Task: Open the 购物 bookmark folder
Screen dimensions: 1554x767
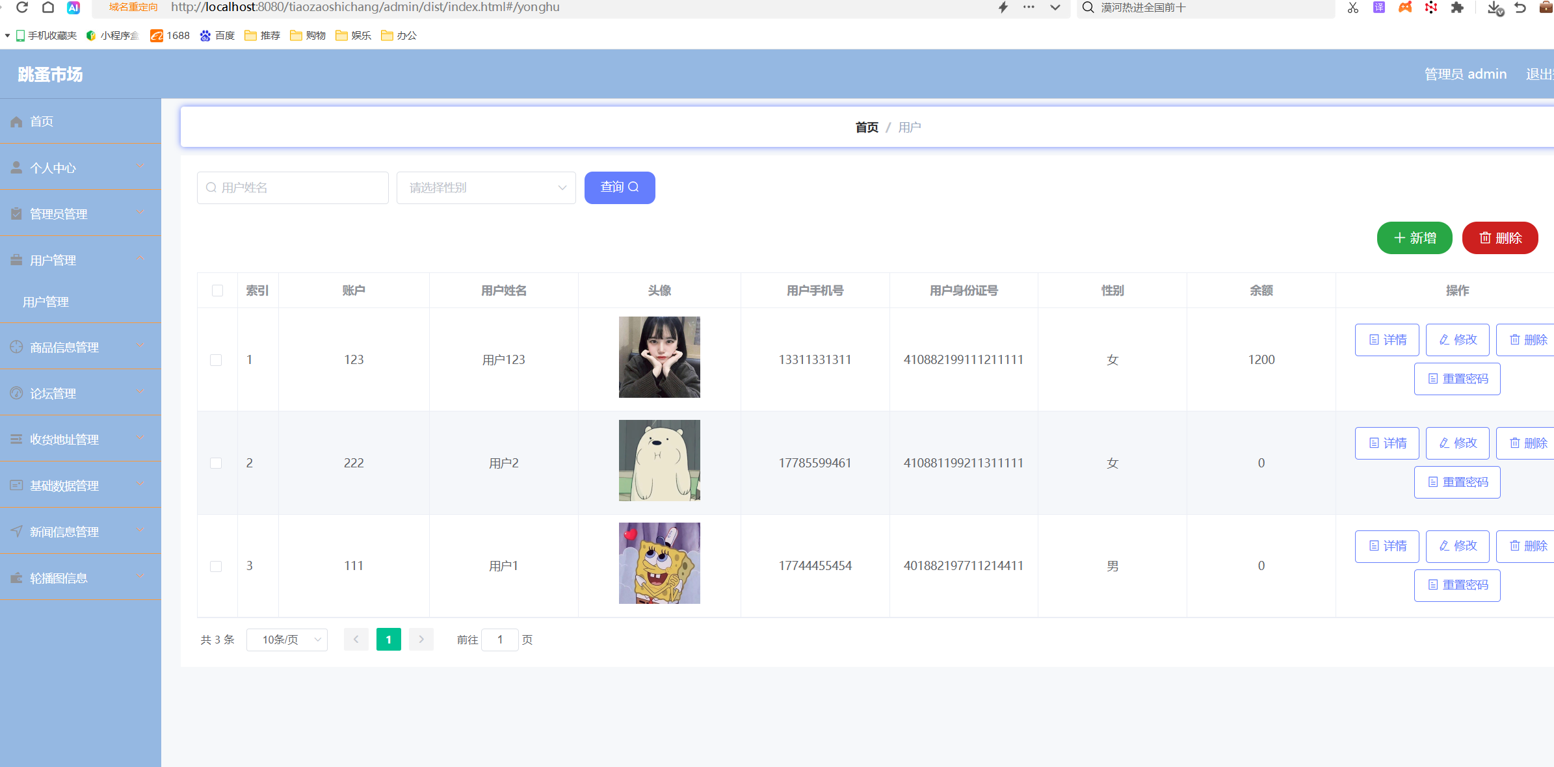Action: pyautogui.click(x=308, y=35)
